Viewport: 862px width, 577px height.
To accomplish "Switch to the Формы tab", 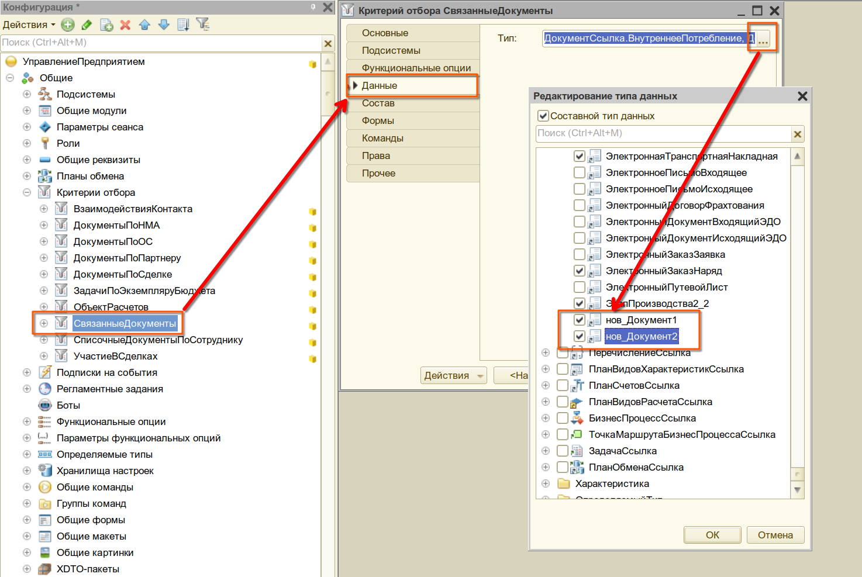I will point(413,120).
